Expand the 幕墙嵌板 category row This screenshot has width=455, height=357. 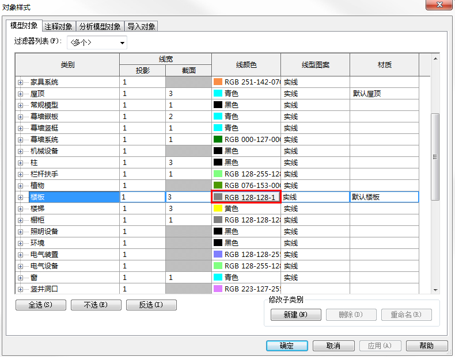(x=20, y=117)
